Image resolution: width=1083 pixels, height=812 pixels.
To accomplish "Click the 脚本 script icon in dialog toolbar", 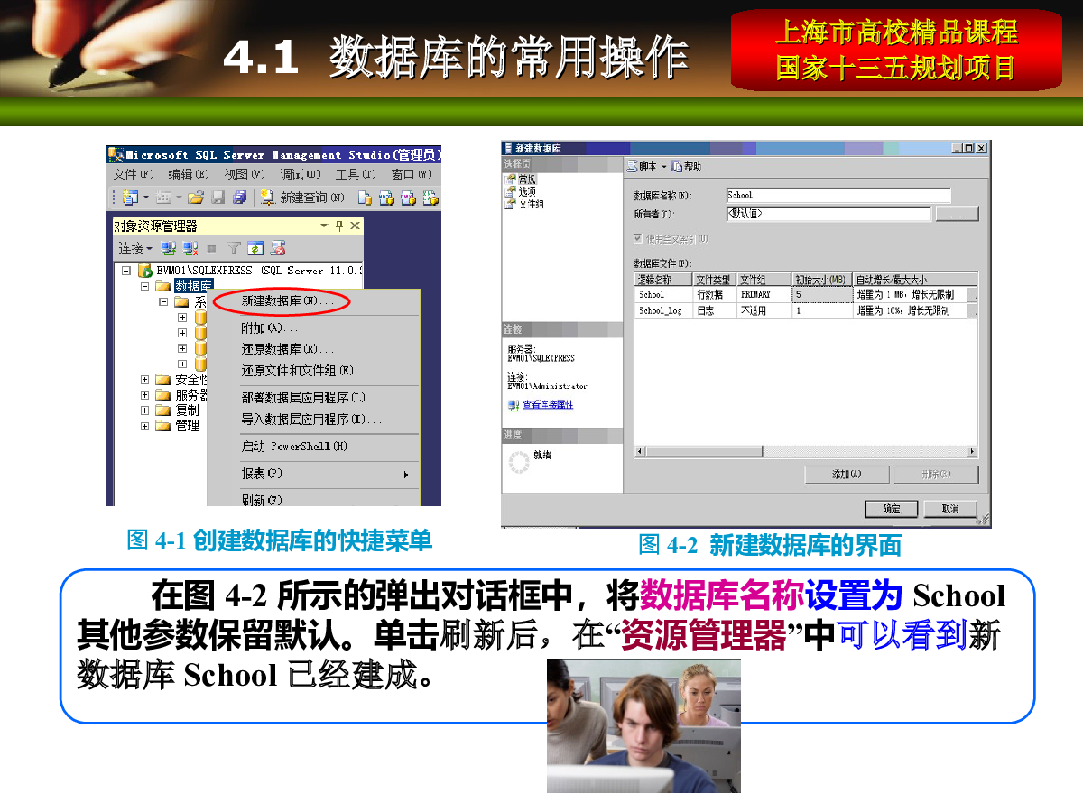I will coord(632,166).
